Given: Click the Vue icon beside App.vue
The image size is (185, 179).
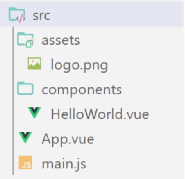Looking at the screenshot, I should pyautogui.click(x=25, y=138).
